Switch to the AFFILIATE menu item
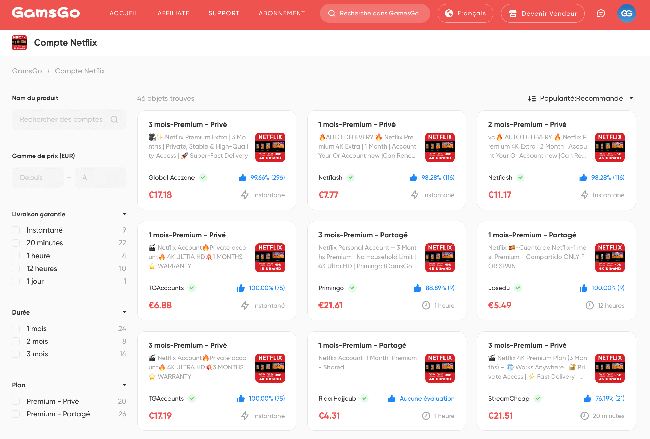 coord(173,13)
